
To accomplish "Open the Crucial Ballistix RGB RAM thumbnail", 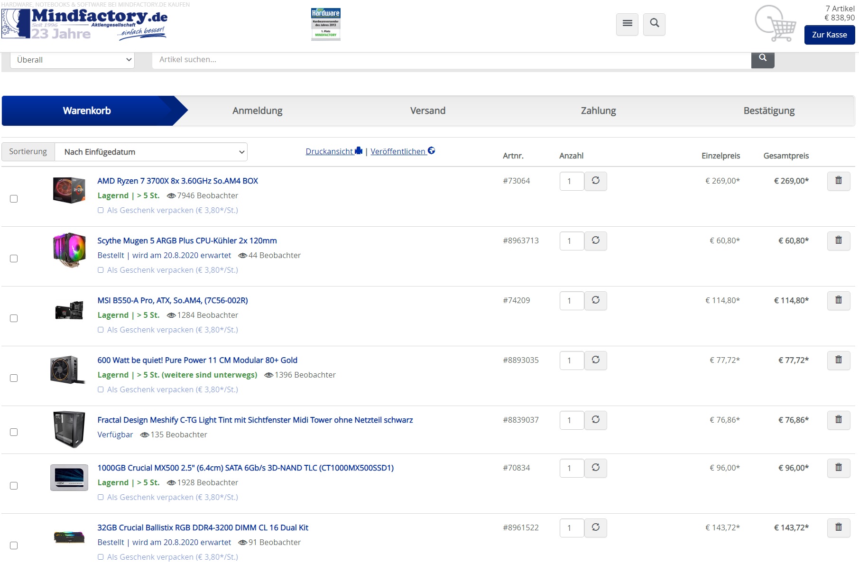I will tap(69, 537).
